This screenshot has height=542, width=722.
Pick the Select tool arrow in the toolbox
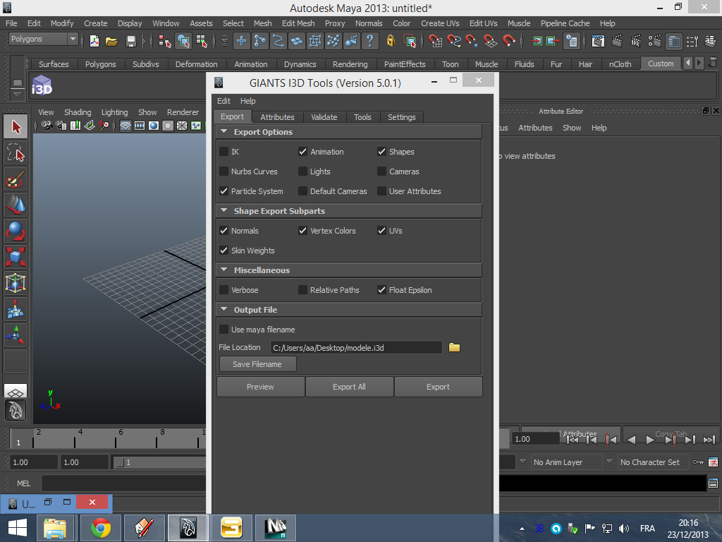click(x=16, y=127)
